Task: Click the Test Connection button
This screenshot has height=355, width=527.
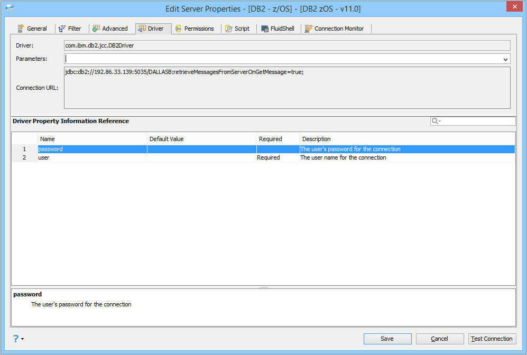Action: tap(492, 339)
